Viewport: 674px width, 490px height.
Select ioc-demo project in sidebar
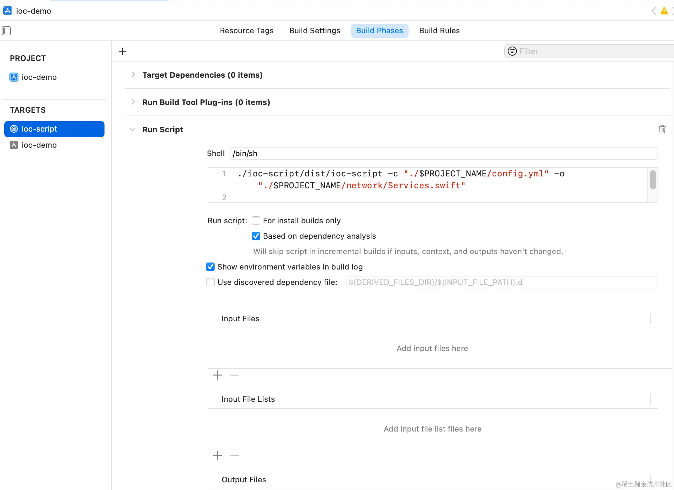point(39,77)
